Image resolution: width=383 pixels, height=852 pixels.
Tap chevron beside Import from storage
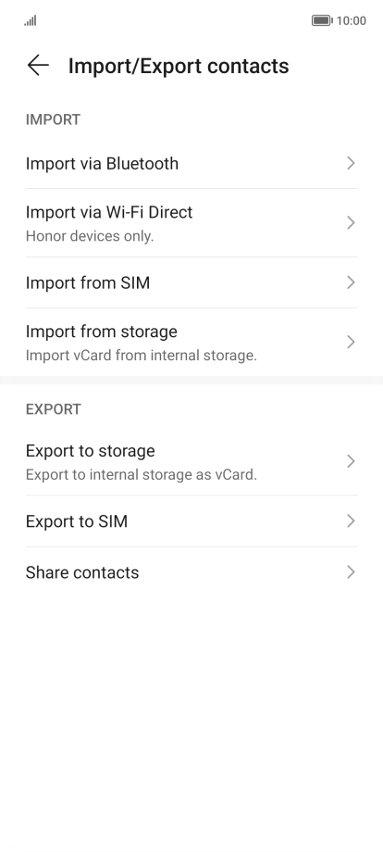pos(351,342)
